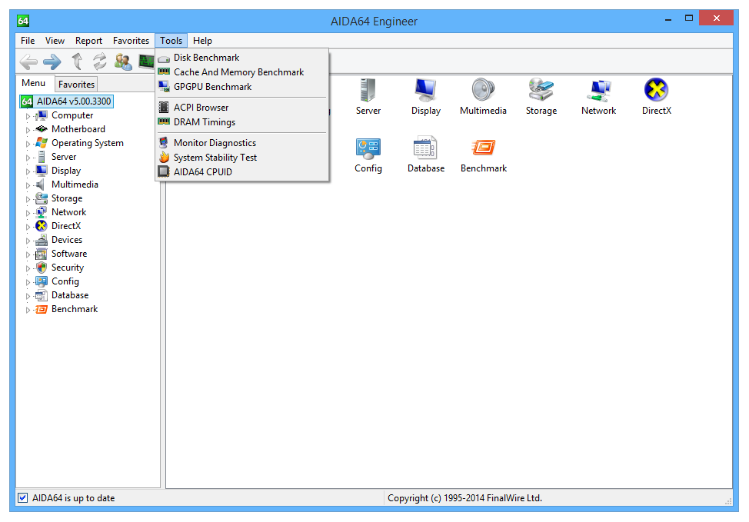Image resolution: width=749 pixels, height=522 pixels.
Task: Select the Storage icon in main pane
Action: click(x=541, y=91)
